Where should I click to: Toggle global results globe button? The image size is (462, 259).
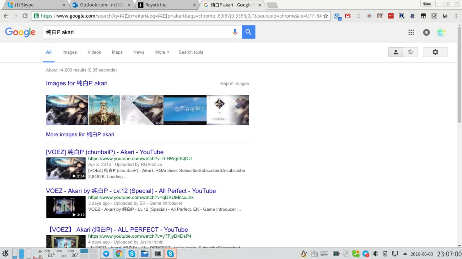click(410, 52)
